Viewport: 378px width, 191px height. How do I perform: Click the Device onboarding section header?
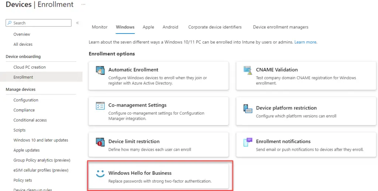tap(23, 57)
